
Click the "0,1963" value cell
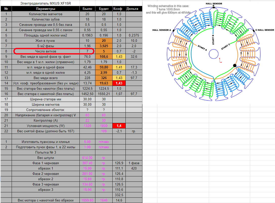point(87,35)
